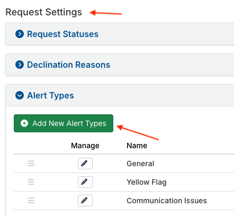Open the Declination Reasons section title
Screen dimensions: 234x217
[68, 65]
